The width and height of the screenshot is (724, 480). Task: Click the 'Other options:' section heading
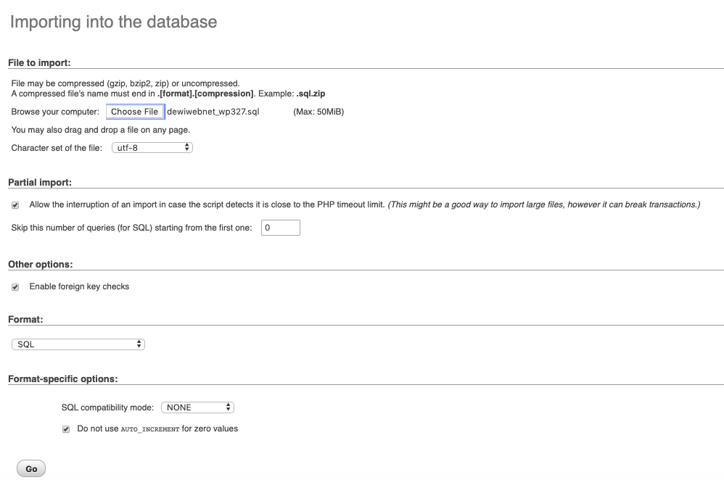(x=40, y=264)
